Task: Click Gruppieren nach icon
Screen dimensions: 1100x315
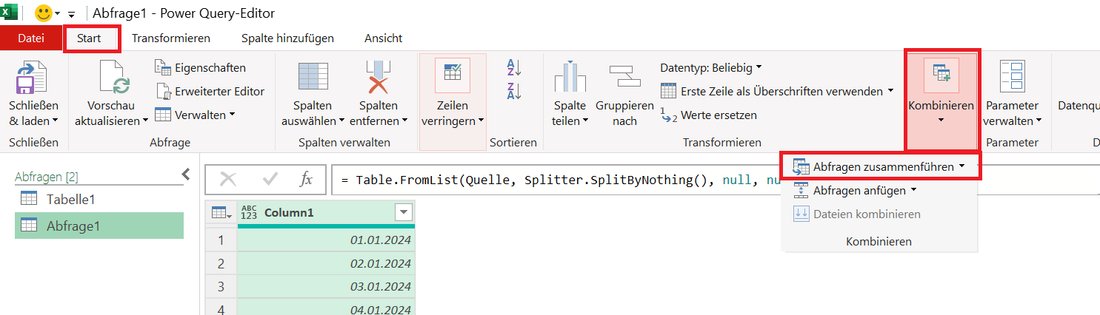Action: tap(624, 75)
